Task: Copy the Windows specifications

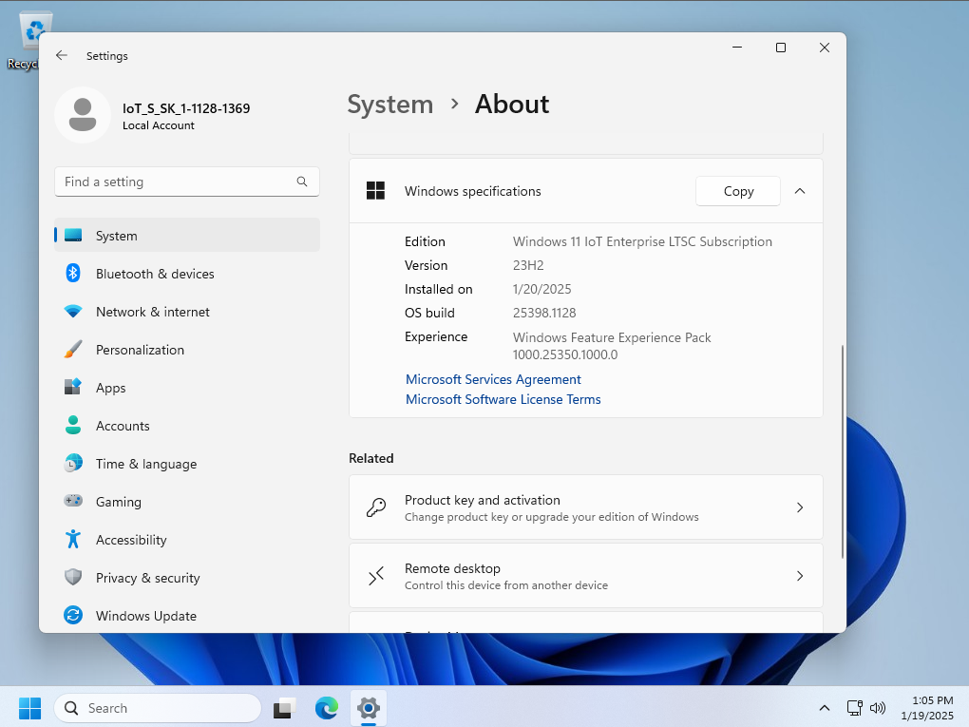Action: (x=737, y=191)
